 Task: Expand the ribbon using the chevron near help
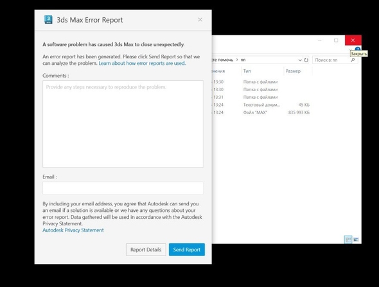coord(350,49)
